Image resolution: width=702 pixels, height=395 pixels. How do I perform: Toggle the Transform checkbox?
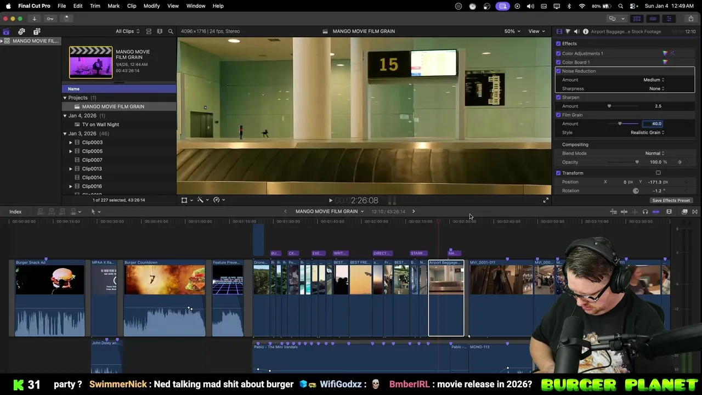[x=558, y=173]
